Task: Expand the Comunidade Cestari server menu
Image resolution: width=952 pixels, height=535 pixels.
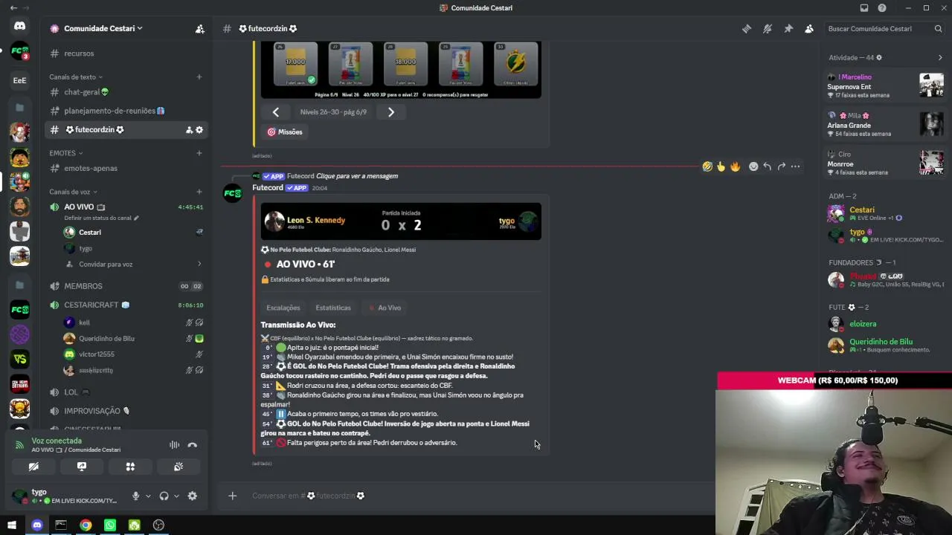Action: coord(103,29)
